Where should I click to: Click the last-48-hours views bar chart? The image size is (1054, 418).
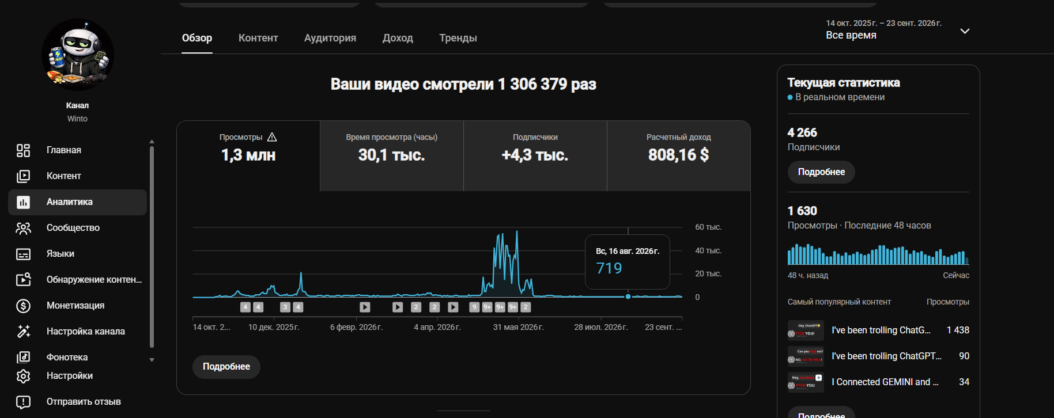[x=878, y=254]
